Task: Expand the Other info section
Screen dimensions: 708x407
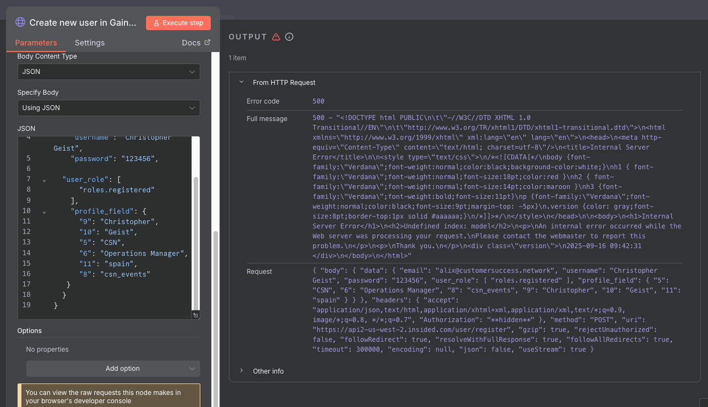Action: tap(241, 371)
